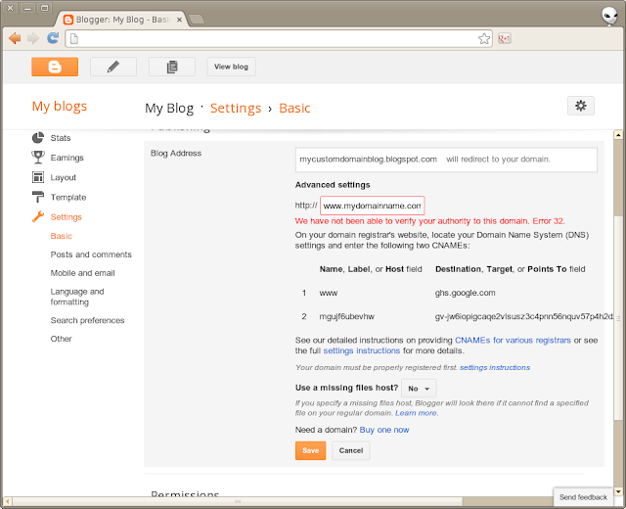Bookmark page using the star icon
This screenshot has height=509, width=626.
(484, 39)
